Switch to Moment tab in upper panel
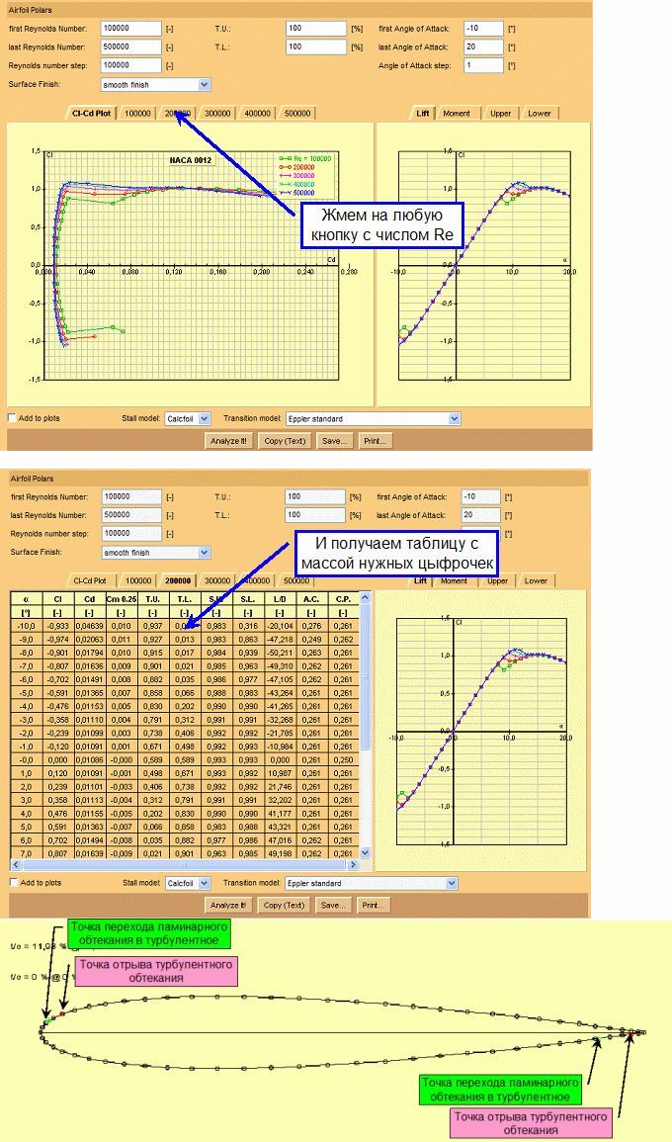Viewport: 672px width, 1142px height. [457, 114]
